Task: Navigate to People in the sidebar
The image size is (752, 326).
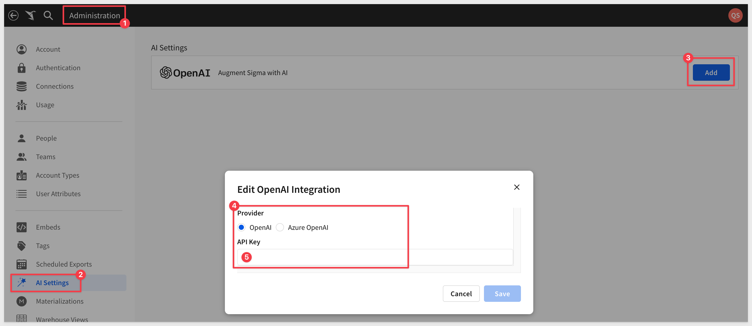Action: 46,138
